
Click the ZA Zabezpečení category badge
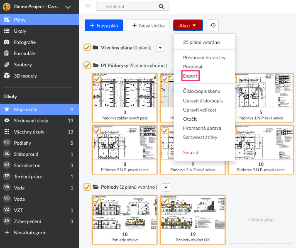coord(7,221)
